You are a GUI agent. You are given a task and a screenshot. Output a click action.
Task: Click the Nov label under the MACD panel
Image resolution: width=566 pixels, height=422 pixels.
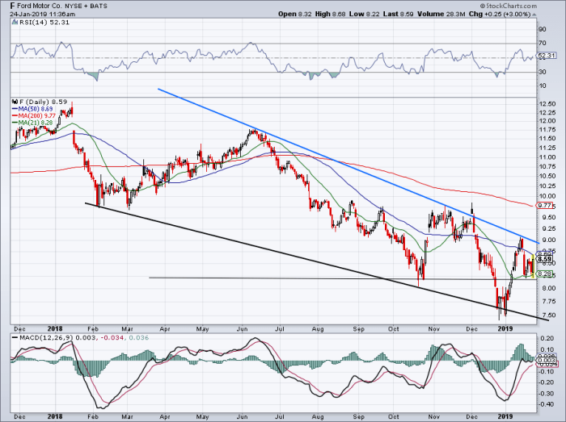click(433, 416)
